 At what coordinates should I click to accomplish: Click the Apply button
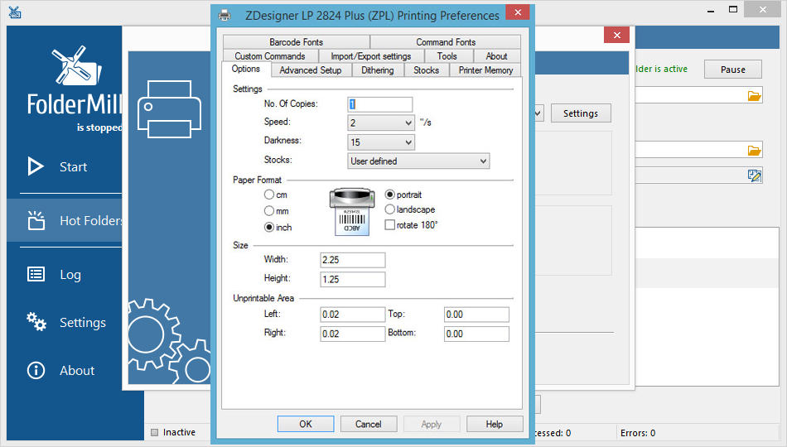coord(431,424)
